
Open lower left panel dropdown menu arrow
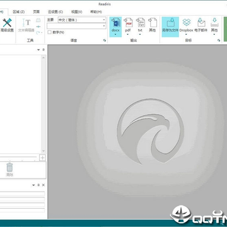pyautogui.click(x=33, y=185)
